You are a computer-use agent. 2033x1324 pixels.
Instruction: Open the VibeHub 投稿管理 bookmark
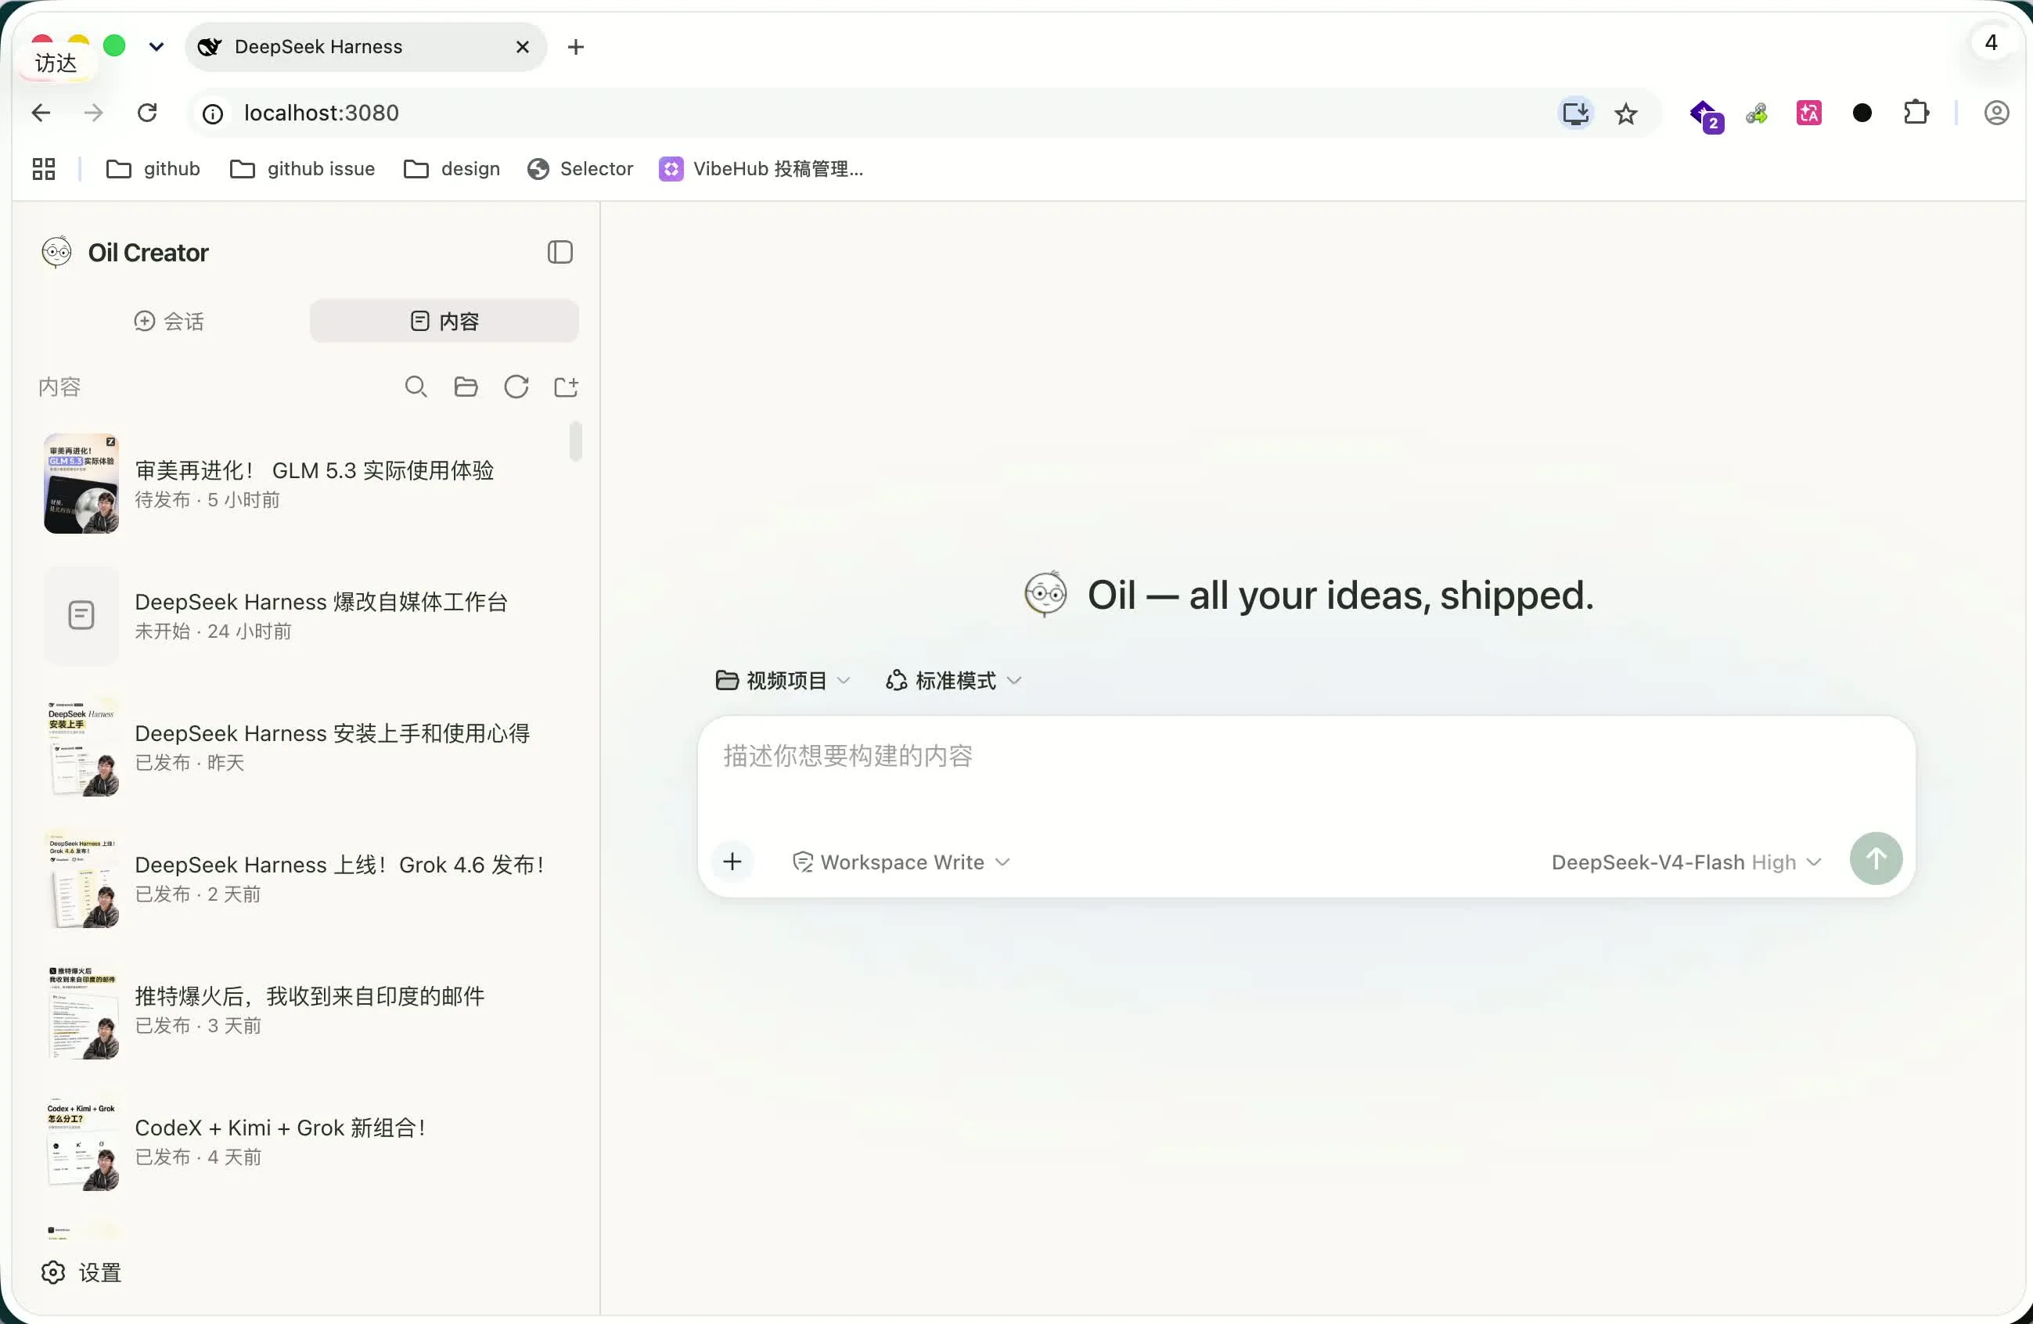[761, 169]
